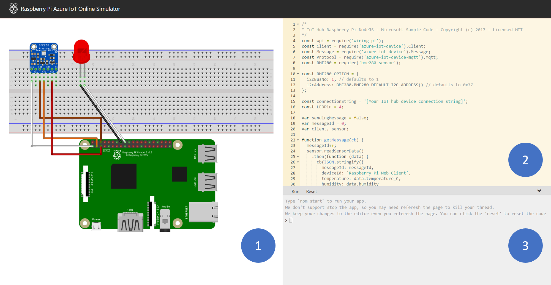Click the Raspberry Pi logo in the header
Viewport: 551px width, 285px height.
point(13,9)
